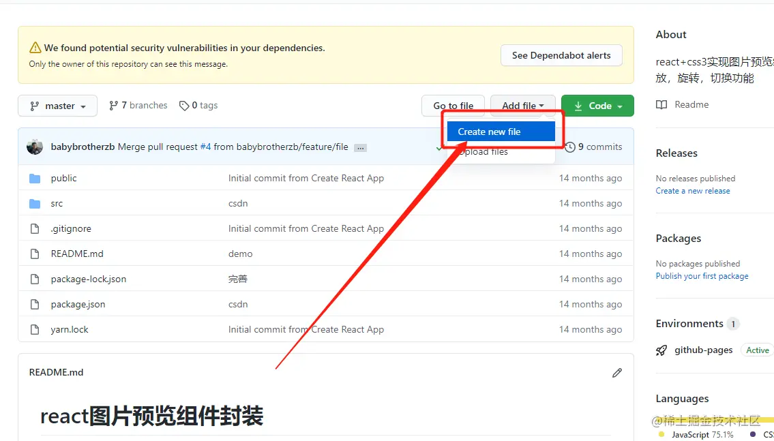Open the package-lock.json file

tap(89, 279)
